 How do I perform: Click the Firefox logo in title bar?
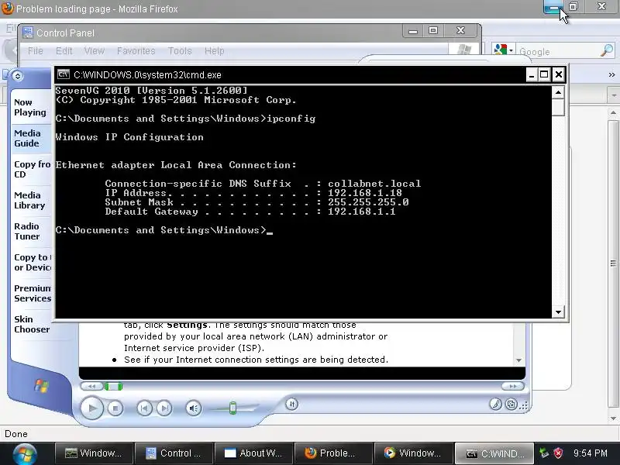point(7,8)
